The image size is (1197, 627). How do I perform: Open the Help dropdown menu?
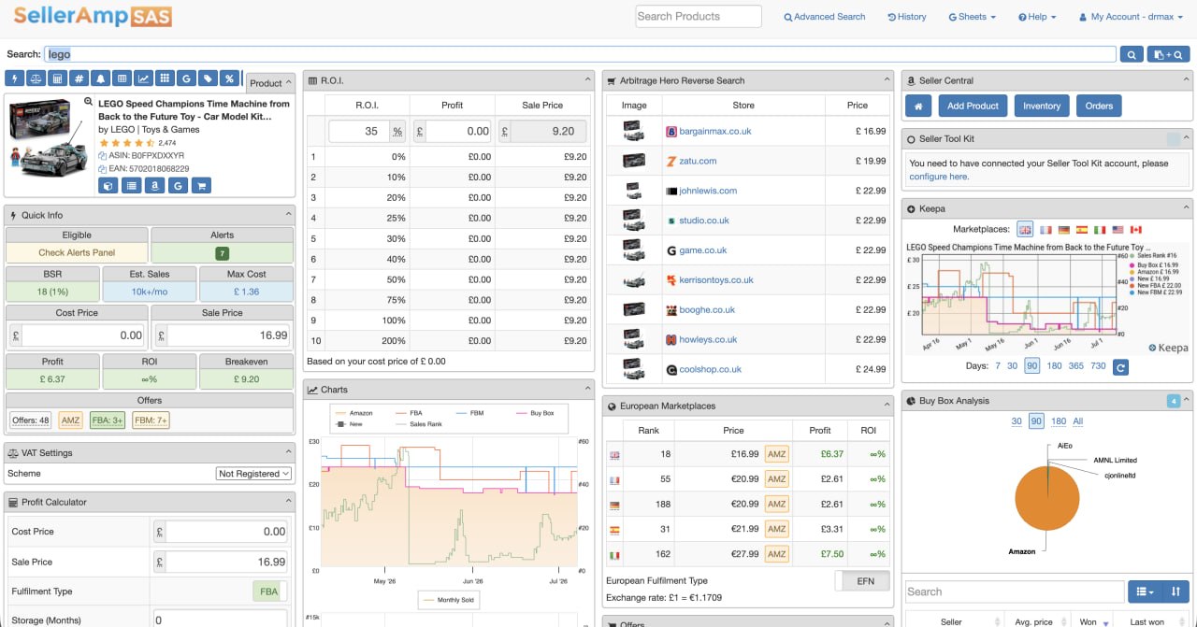[1037, 17]
